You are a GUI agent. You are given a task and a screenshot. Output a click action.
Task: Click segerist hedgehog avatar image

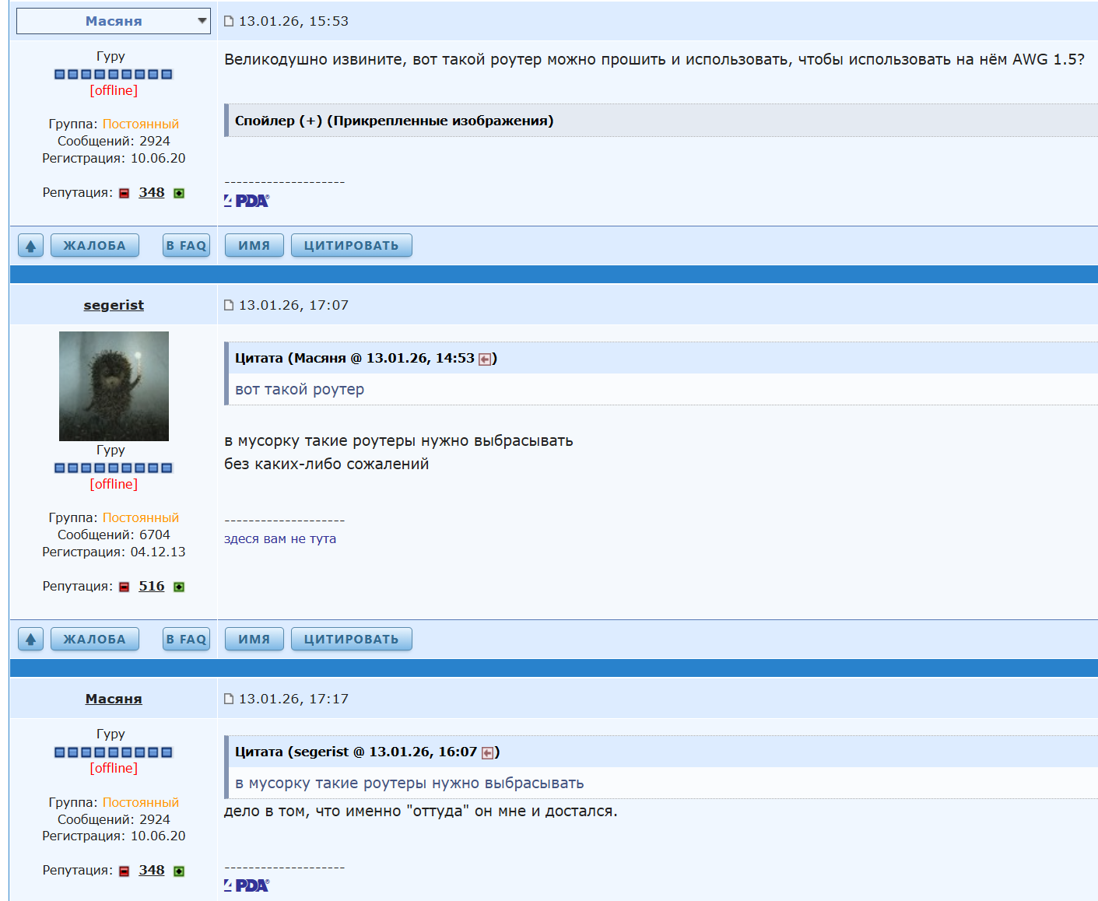(x=114, y=386)
